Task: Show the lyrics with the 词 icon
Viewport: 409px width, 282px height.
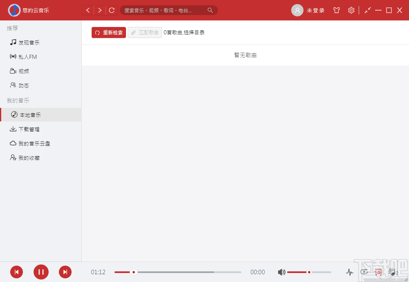Action: tap(378, 272)
